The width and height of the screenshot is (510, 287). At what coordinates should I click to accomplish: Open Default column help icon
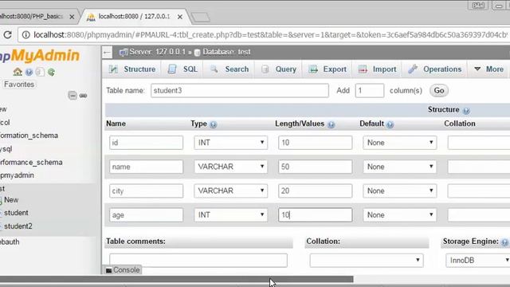click(x=390, y=124)
